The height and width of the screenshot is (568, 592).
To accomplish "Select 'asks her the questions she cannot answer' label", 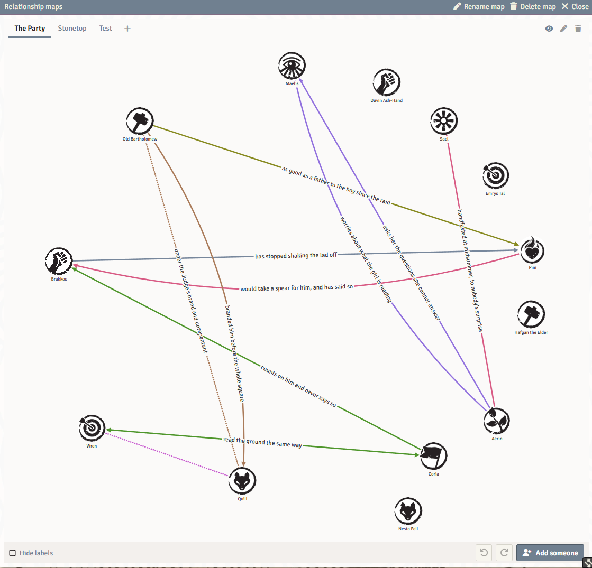I will 412,273.
